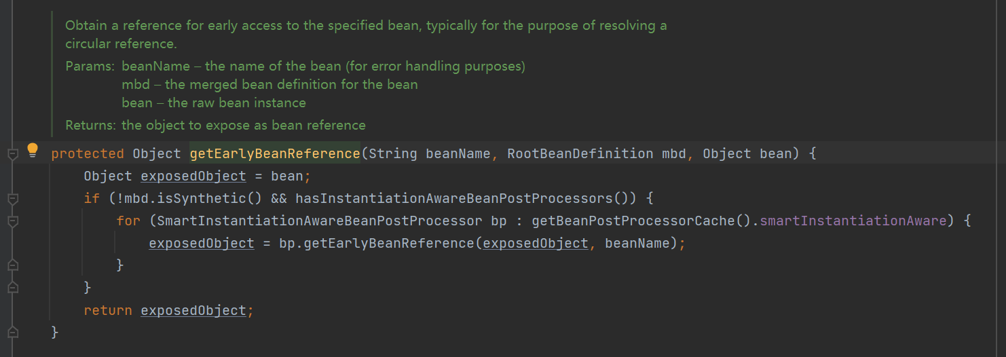This screenshot has width=1006, height=357.
Task: Click the if block closing fold marker
Action: pos(12,288)
